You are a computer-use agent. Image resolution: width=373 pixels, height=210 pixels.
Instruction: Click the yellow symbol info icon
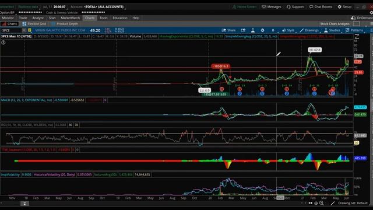click(x=30, y=30)
